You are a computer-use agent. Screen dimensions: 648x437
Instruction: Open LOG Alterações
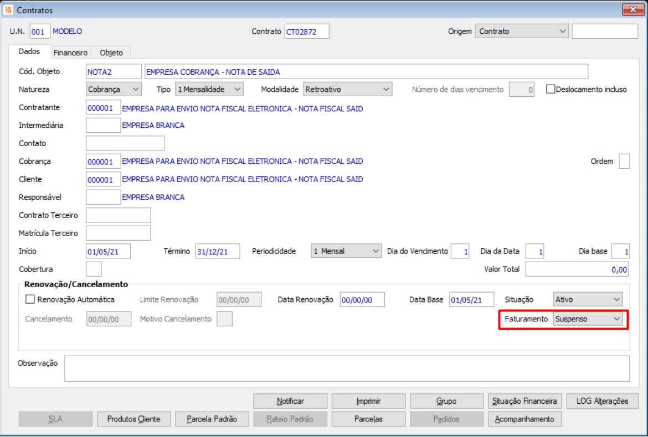[602, 400]
